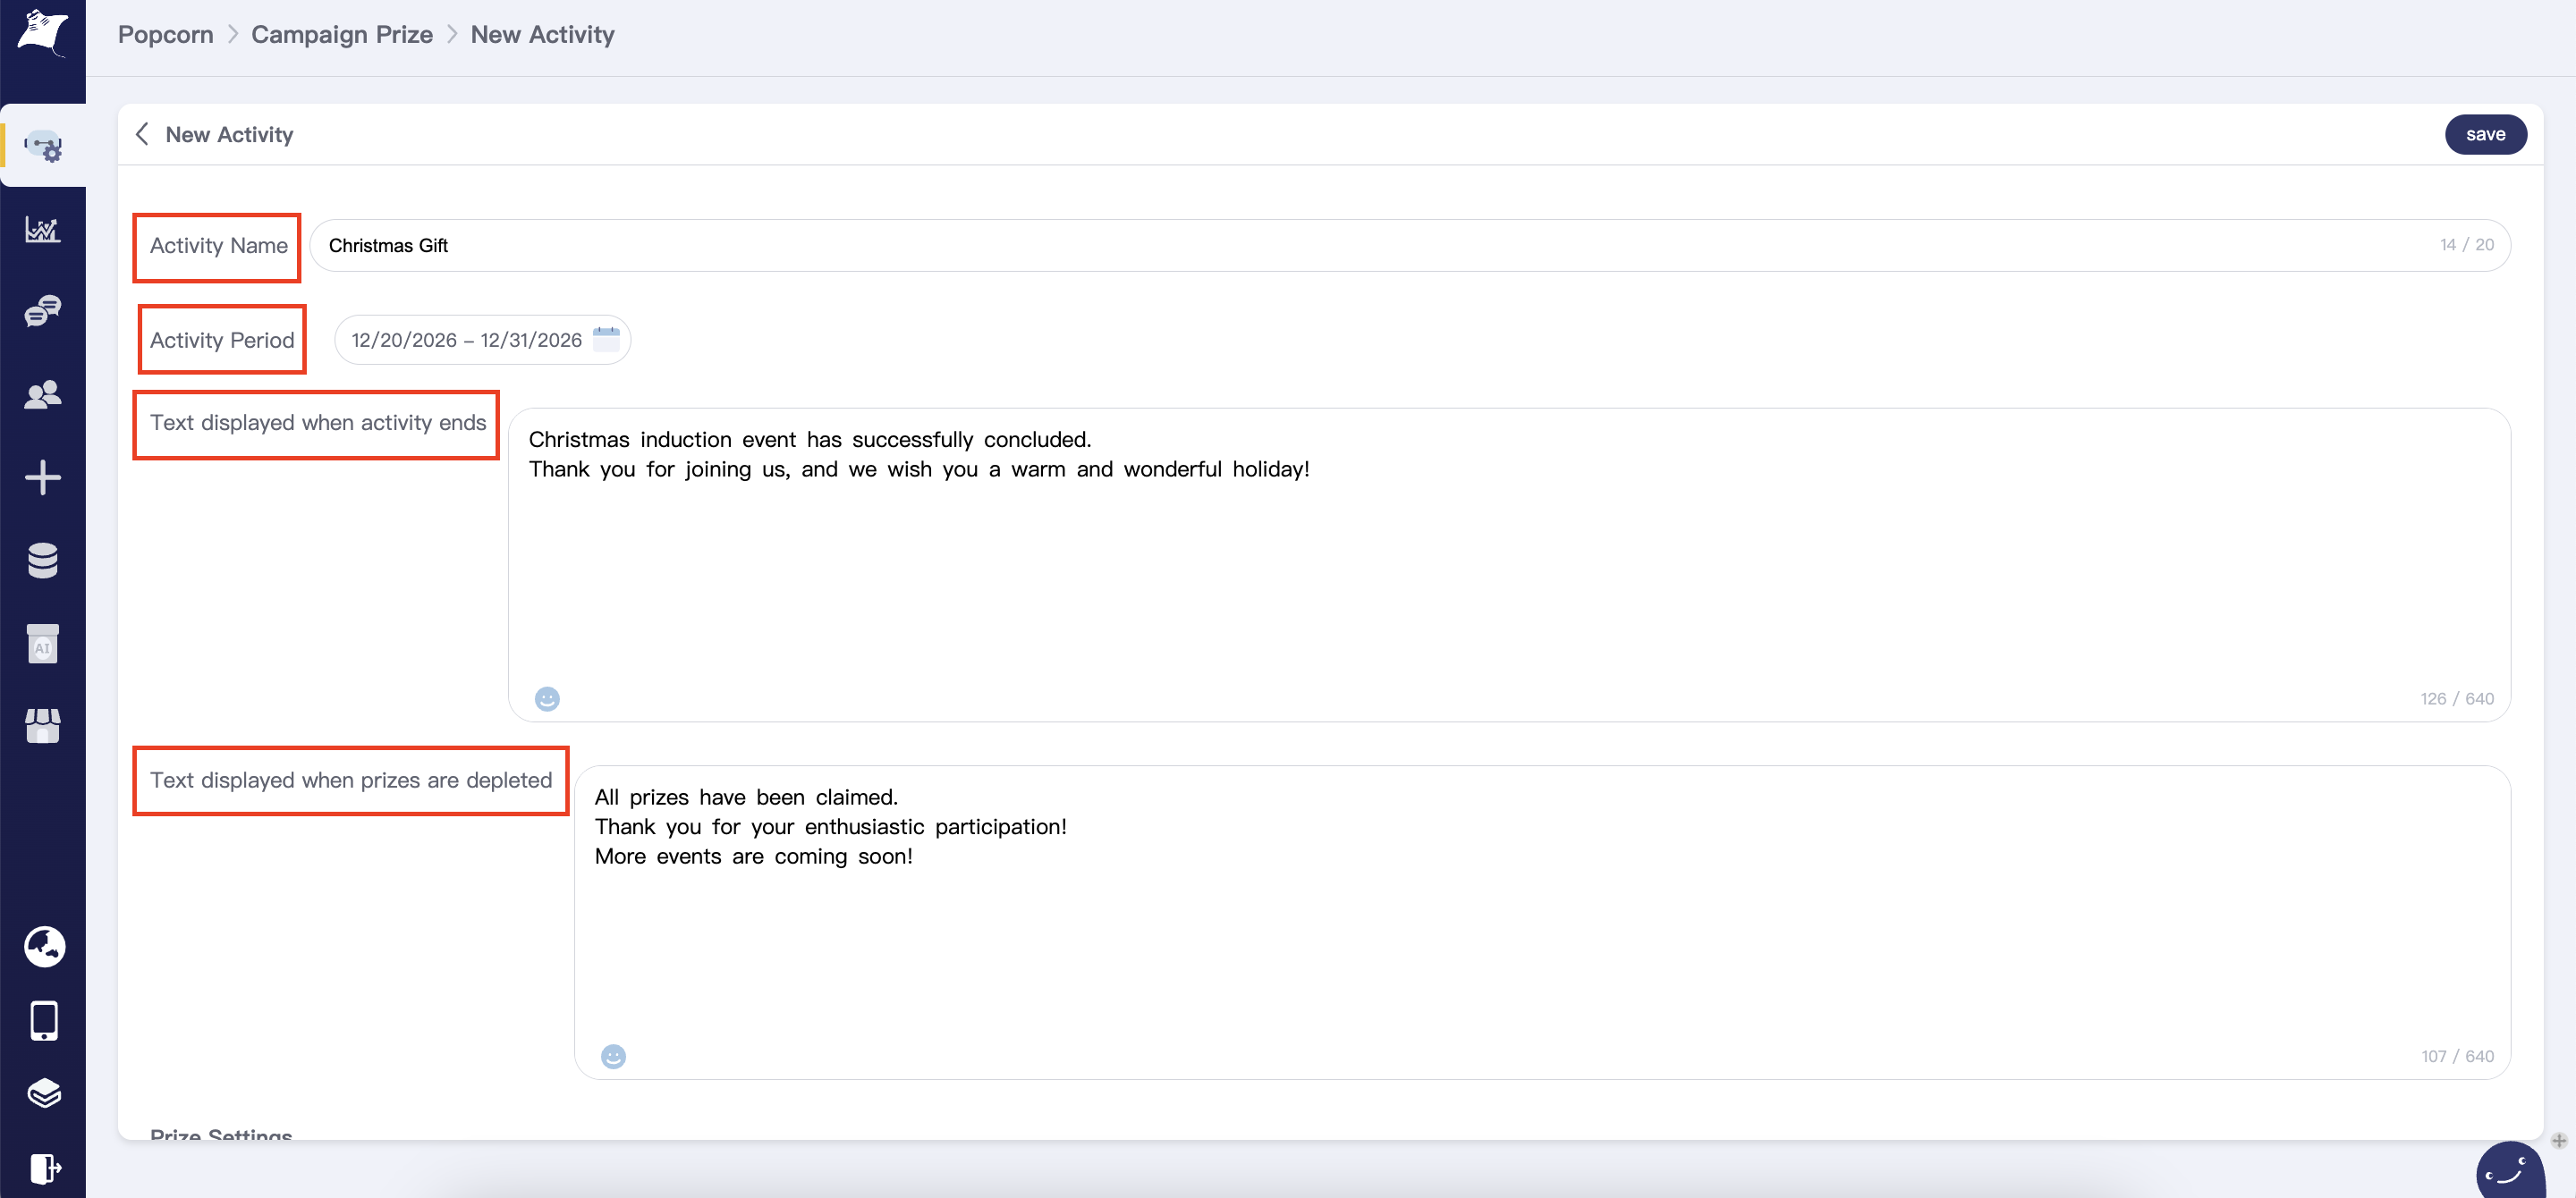Viewport: 2576px width, 1198px height.
Task: Navigate to Popcorn breadcrumb
Action: point(165,35)
